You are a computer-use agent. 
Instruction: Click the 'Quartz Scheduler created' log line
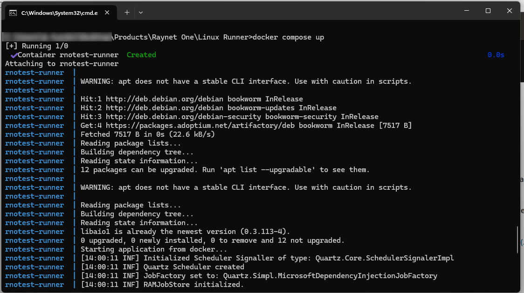[193, 267]
